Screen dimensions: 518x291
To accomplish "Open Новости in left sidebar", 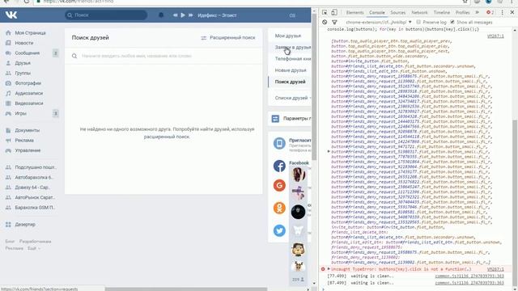I will pos(23,43).
